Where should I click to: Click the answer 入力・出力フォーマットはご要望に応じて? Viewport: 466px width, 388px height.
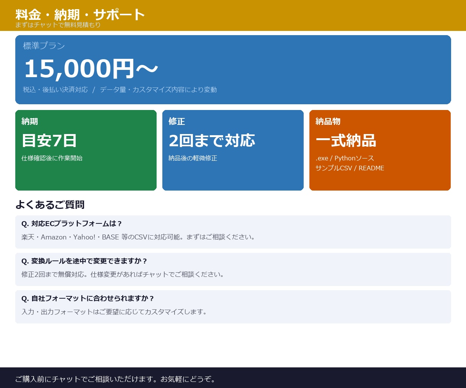(x=115, y=312)
